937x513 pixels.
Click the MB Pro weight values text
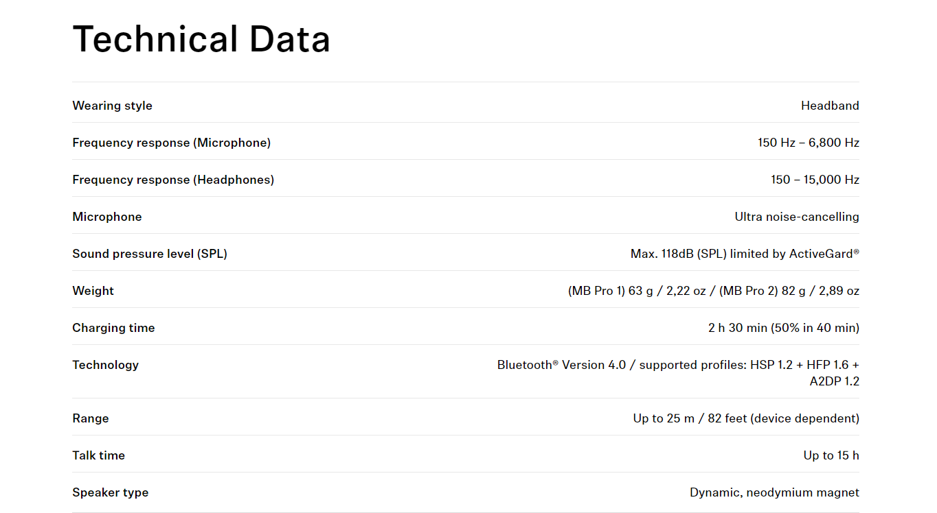(x=713, y=291)
